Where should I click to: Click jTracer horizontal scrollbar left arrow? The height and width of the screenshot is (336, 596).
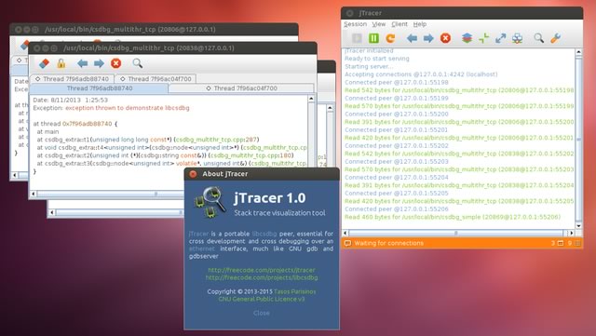[345, 233]
